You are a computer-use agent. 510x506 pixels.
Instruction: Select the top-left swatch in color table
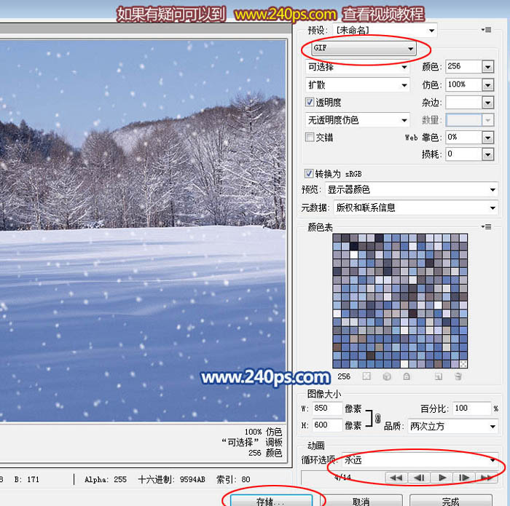click(337, 238)
